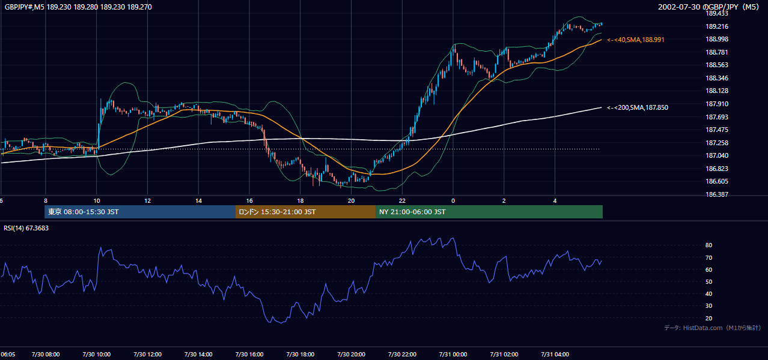Click hour tick 10 under price chart
768x360 pixels.
pos(96,200)
